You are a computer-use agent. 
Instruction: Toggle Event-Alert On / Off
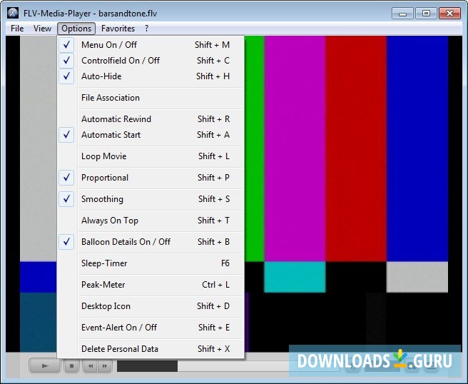151,328
